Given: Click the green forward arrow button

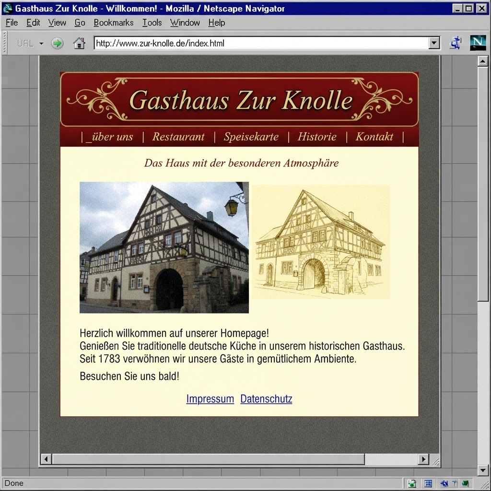Looking at the screenshot, I should pyautogui.click(x=57, y=43).
